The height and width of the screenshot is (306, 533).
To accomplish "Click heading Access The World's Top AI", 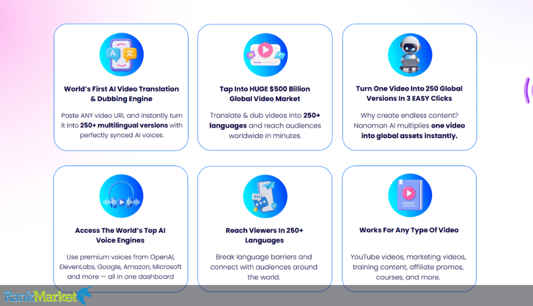I will click(120, 235).
